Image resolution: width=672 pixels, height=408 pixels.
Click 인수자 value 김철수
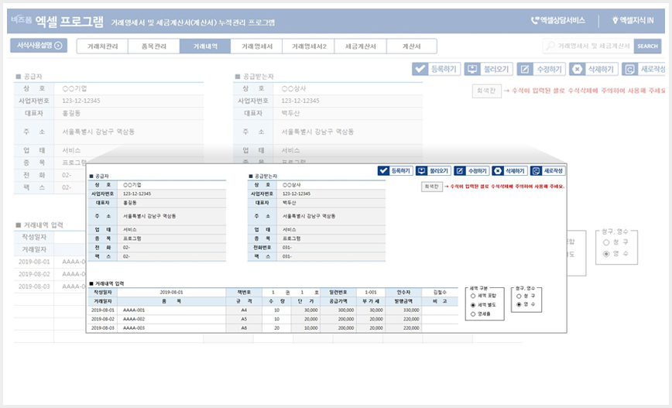440,293
